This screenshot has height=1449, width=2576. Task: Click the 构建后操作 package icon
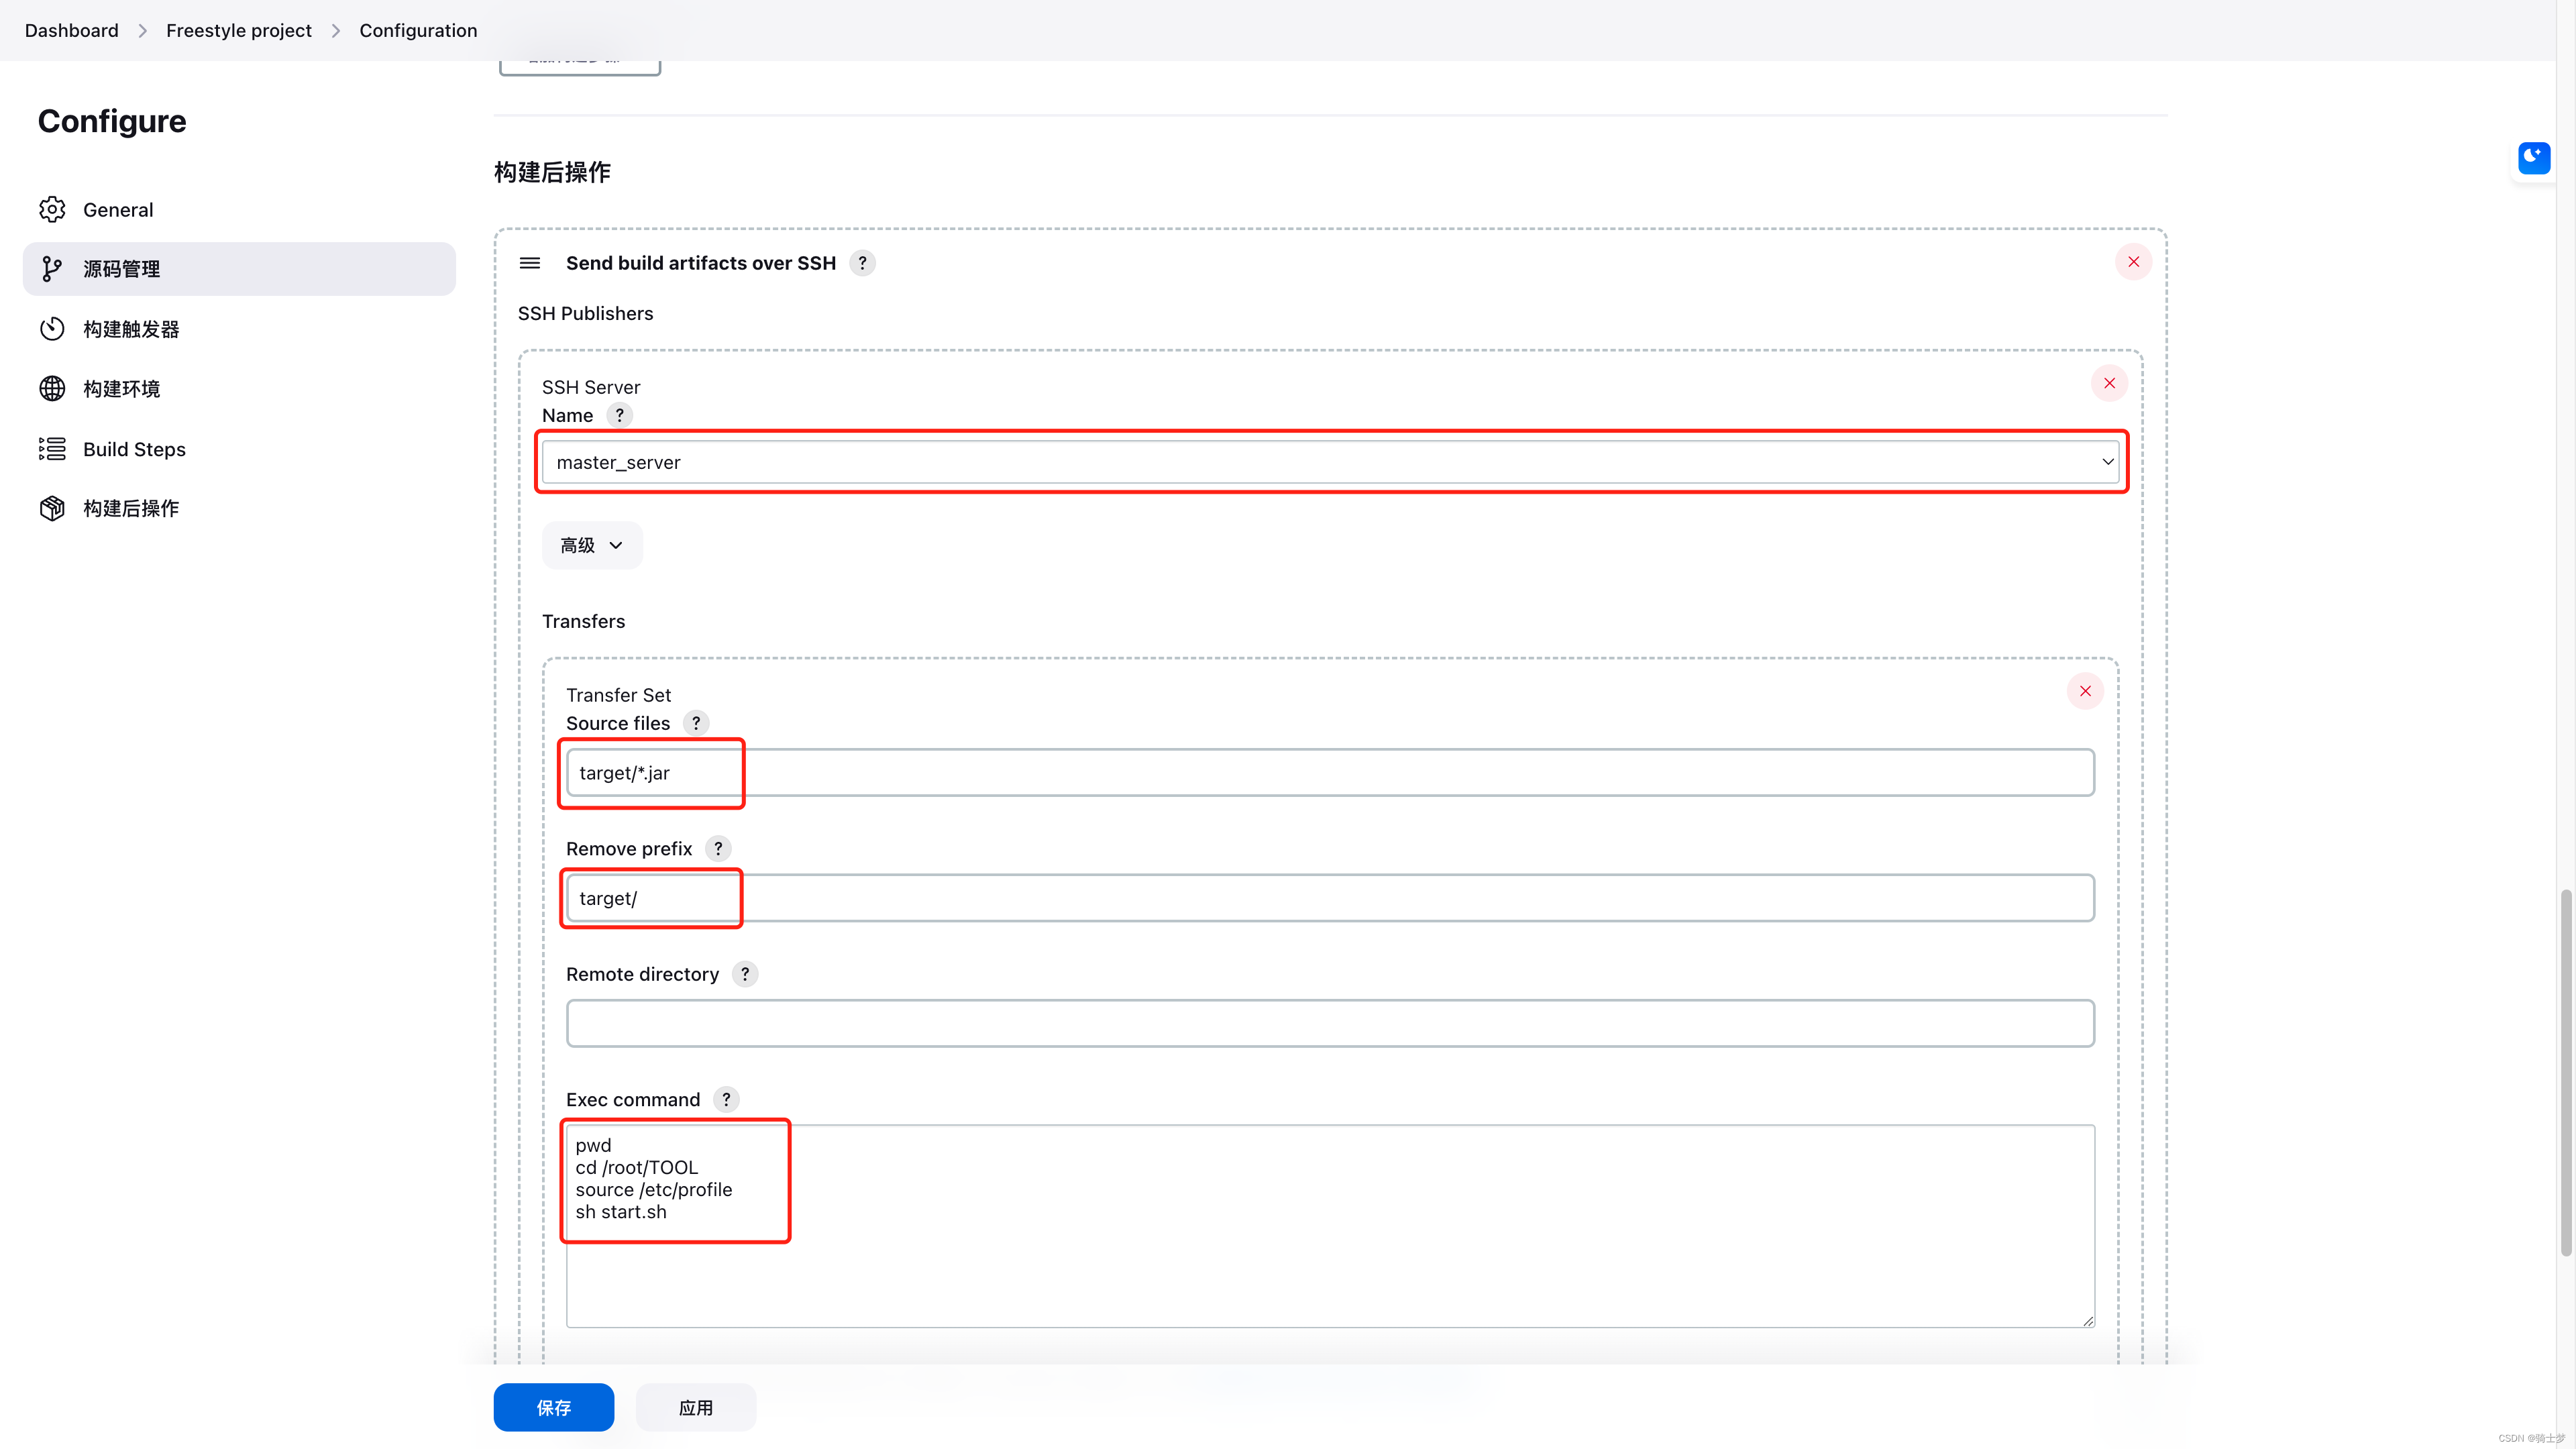(52, 508)
